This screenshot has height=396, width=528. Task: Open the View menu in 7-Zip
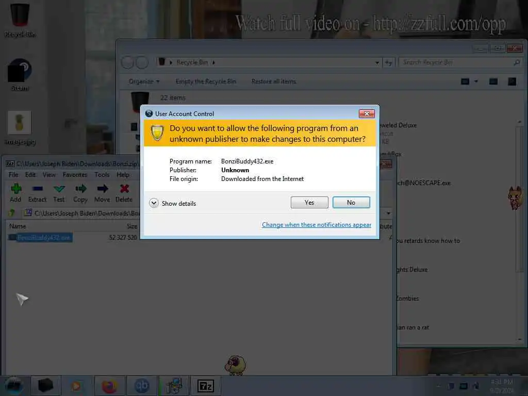pyautogui.click(x=49, y=175)
